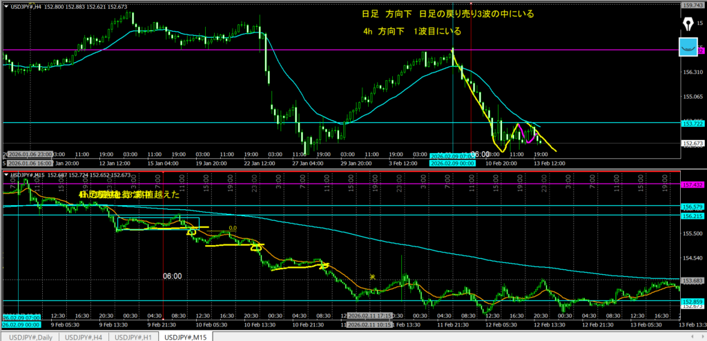
Task: Click the 153.683 gray price label
Action: (x=692, y=280)
